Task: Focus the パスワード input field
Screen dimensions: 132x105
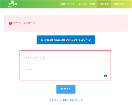Action: tap(61, 76)
